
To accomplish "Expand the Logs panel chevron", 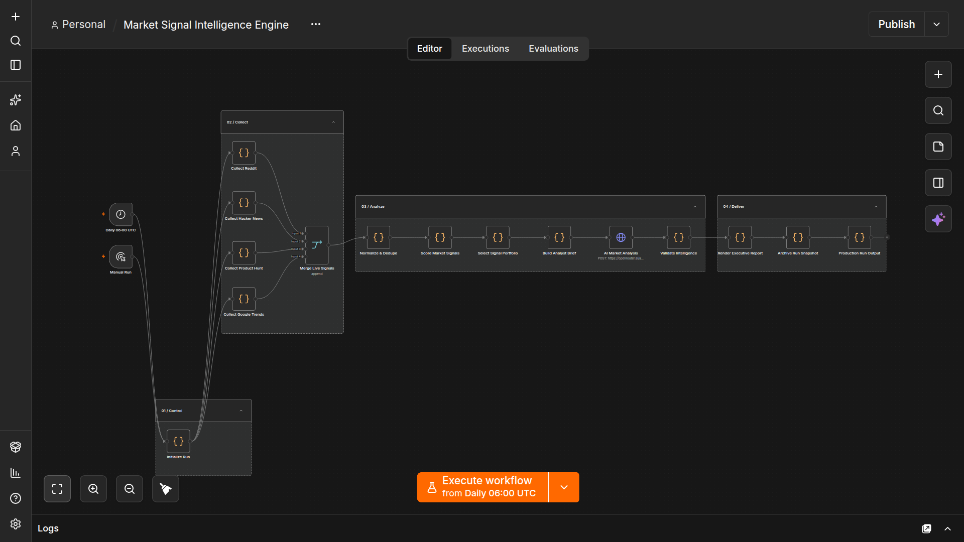I will pyautogui.click(x=947, y=528).
